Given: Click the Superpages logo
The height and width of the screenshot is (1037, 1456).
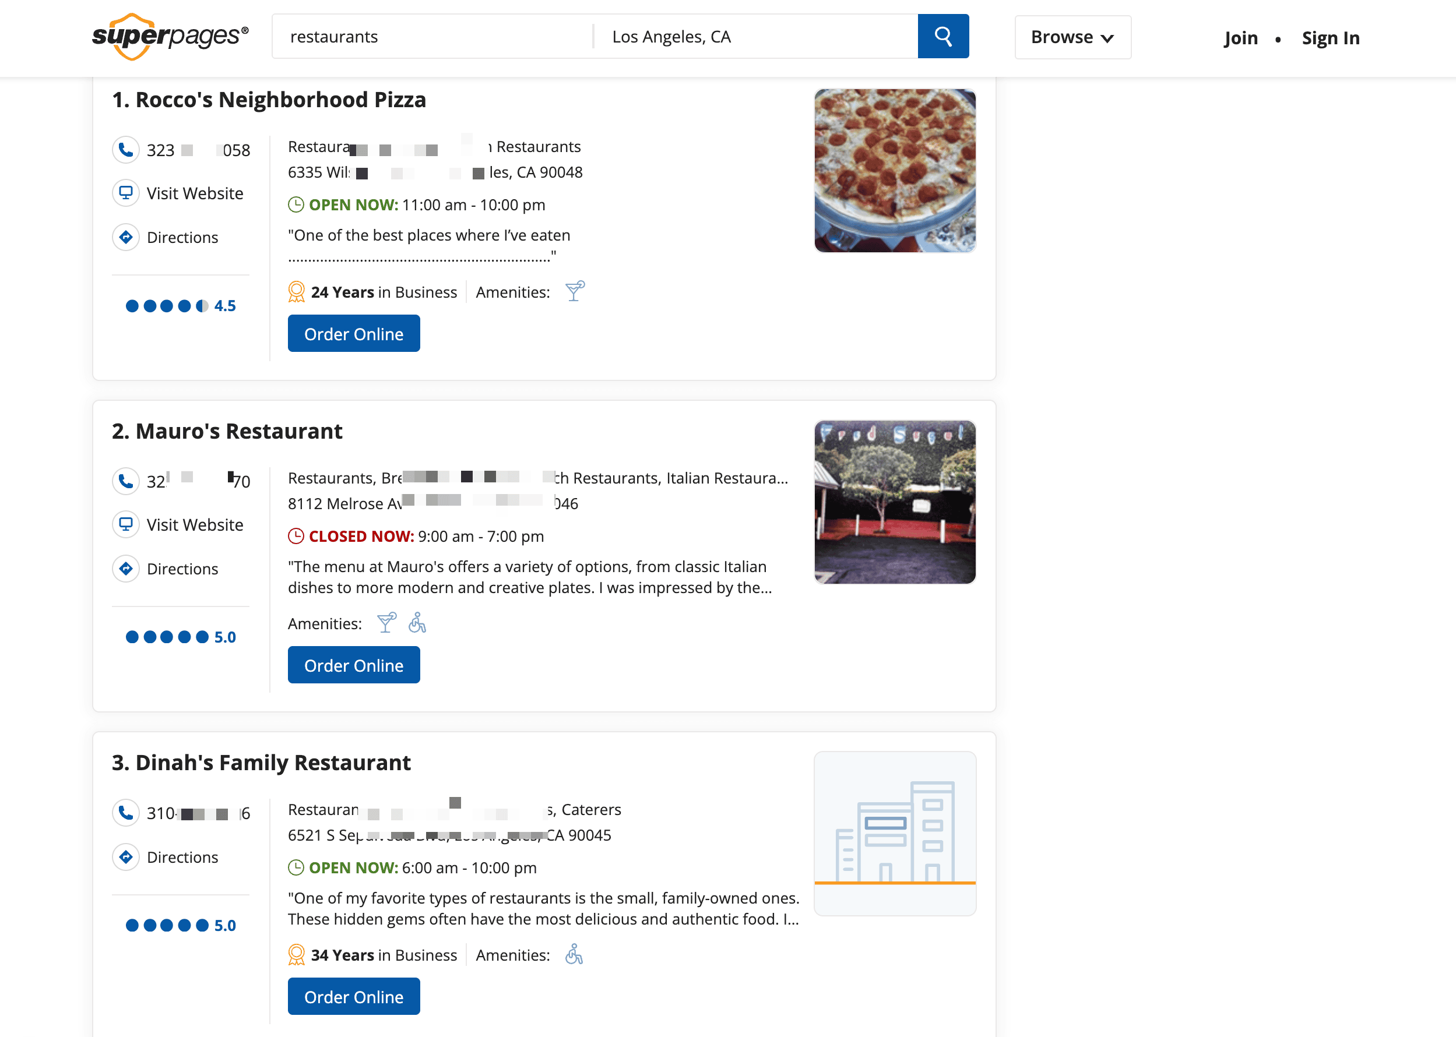Looking at the screenshot, I should (170, 36).
